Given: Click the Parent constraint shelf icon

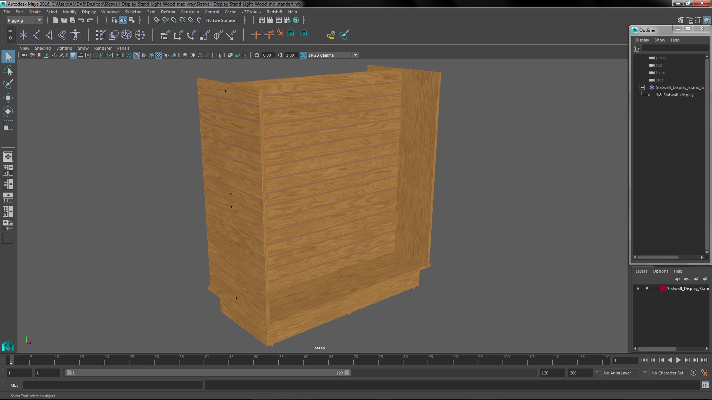Looking at the screenshot, I should (165, 35).
